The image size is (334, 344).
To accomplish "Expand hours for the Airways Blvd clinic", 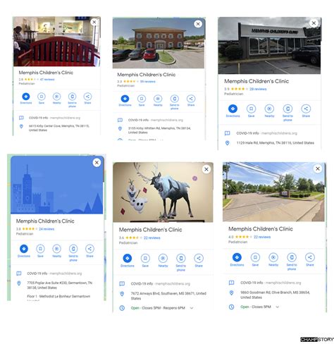I will (192, 308).
